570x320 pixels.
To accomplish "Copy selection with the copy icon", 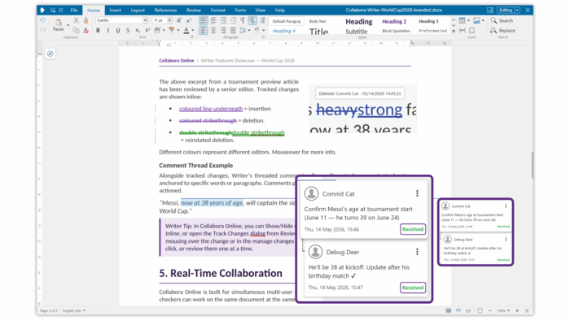I will click(x=76, y=30).
